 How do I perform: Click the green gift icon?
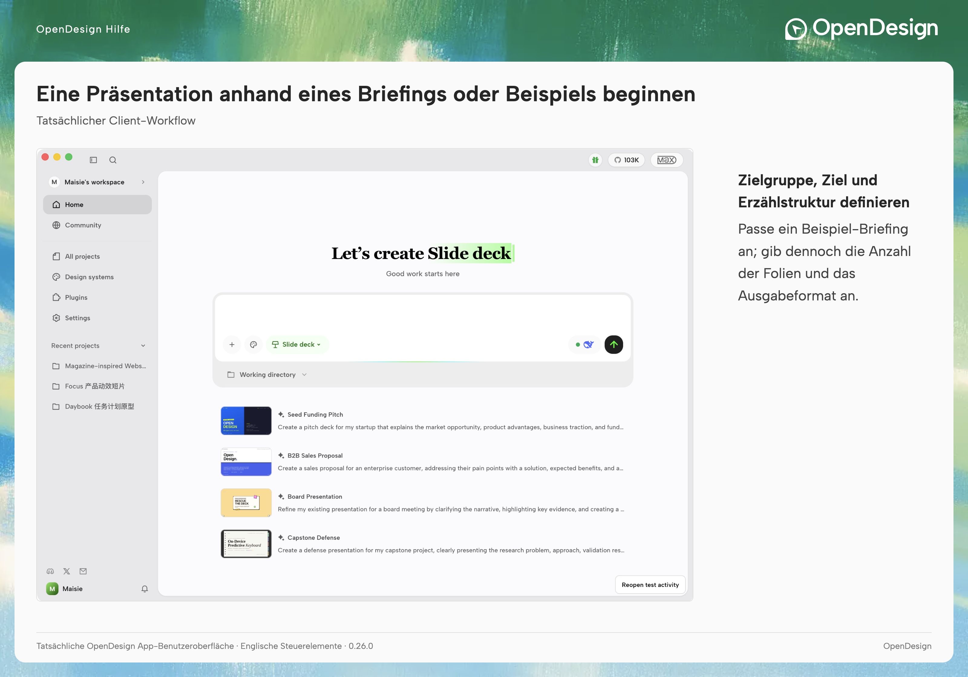(x=595, y=160)
